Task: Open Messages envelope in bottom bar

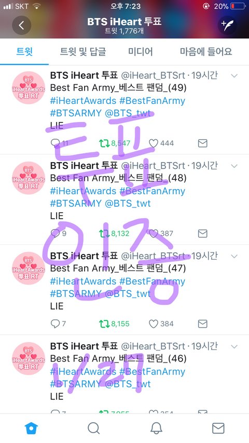Action: [x=218, y=428]
